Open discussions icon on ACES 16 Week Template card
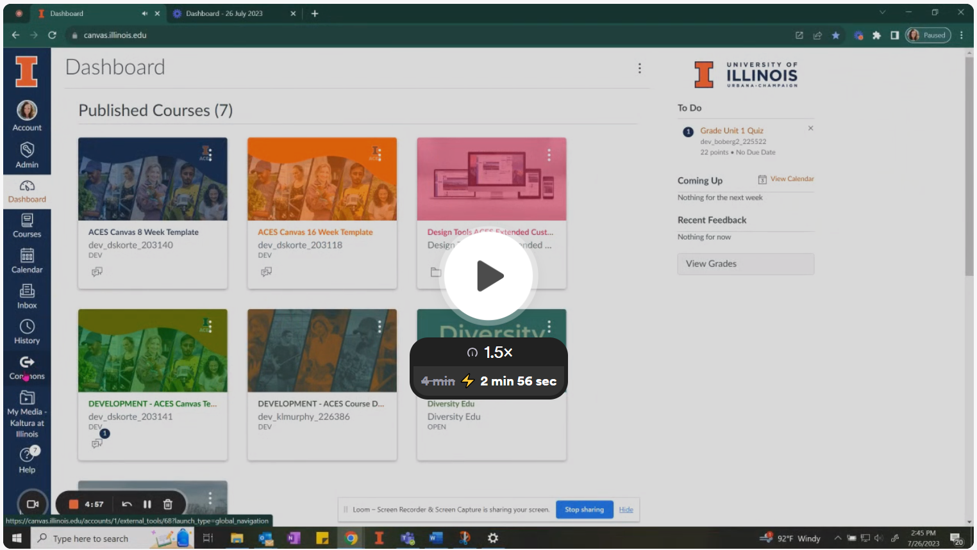This screenshot has height=550, width=977. [x=266, y=272]
